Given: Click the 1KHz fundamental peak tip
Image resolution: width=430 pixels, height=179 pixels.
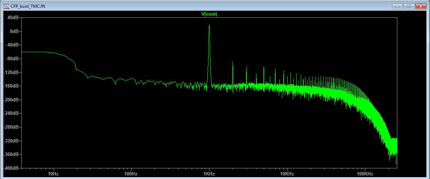Looking at the screenshot, I should 209,26.
